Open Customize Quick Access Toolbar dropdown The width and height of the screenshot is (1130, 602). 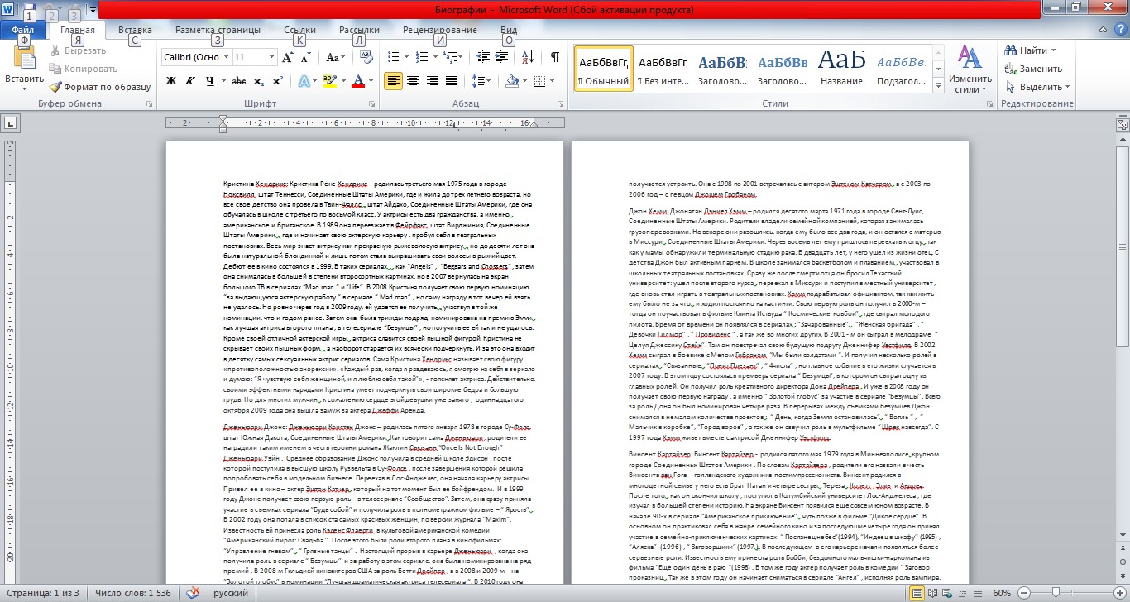93,12
